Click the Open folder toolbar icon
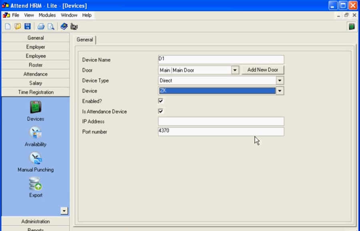 point(18,26)
